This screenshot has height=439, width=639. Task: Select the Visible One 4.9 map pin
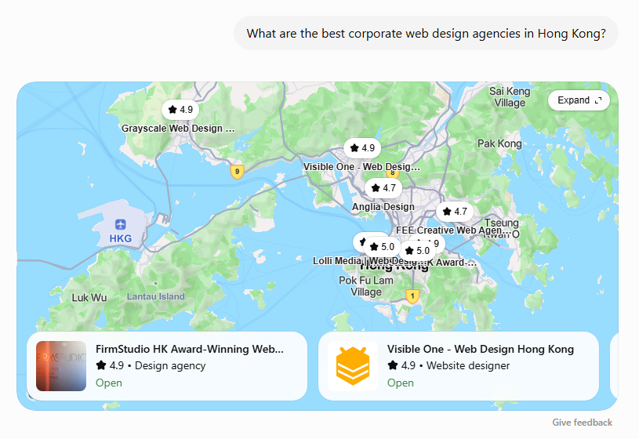pos(362,148)
